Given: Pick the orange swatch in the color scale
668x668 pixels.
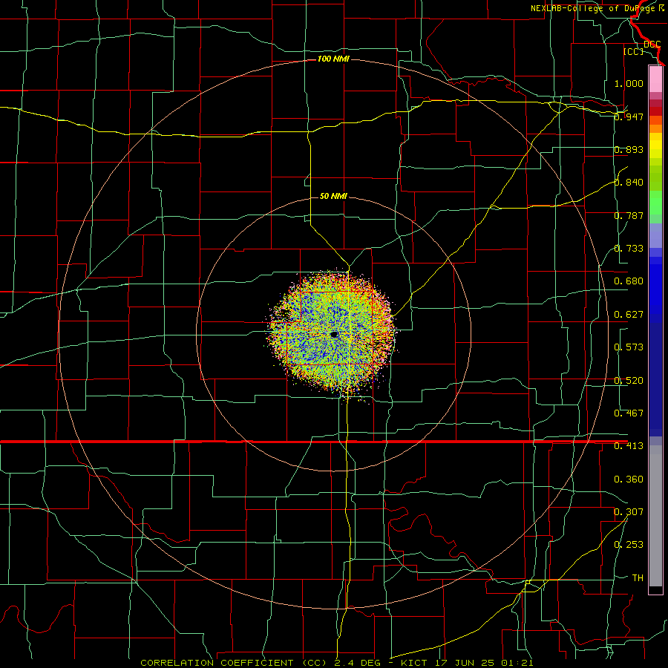Looking at the screenshot, I should point(655,128).
